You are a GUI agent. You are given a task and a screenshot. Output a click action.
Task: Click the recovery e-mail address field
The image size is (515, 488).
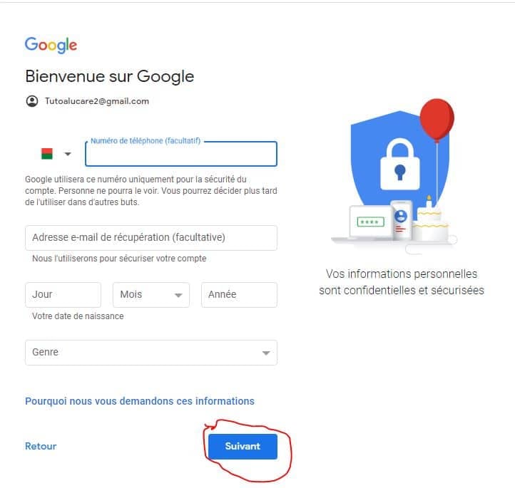(151, 237)
